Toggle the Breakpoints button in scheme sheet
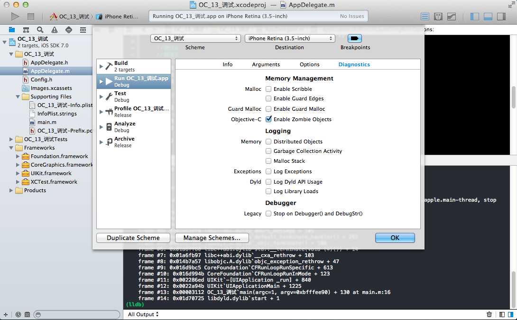This screenshot has width=517, height=320. click(x=354, y=38)
